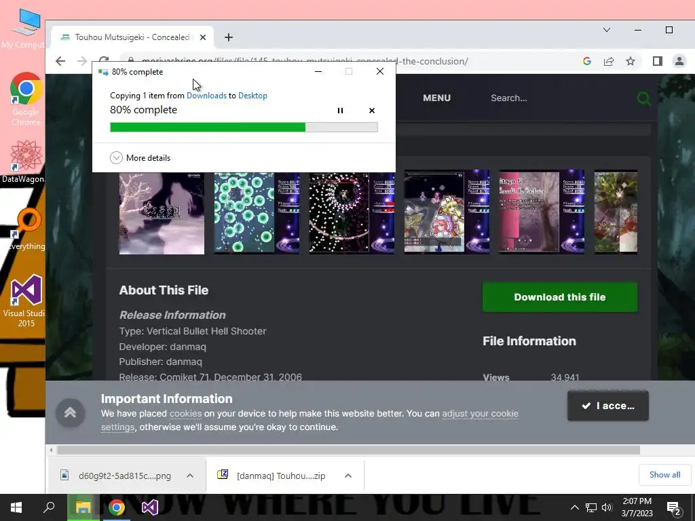Open the character portrait screenshot thumbnail
695x521 pixels.
447,212
